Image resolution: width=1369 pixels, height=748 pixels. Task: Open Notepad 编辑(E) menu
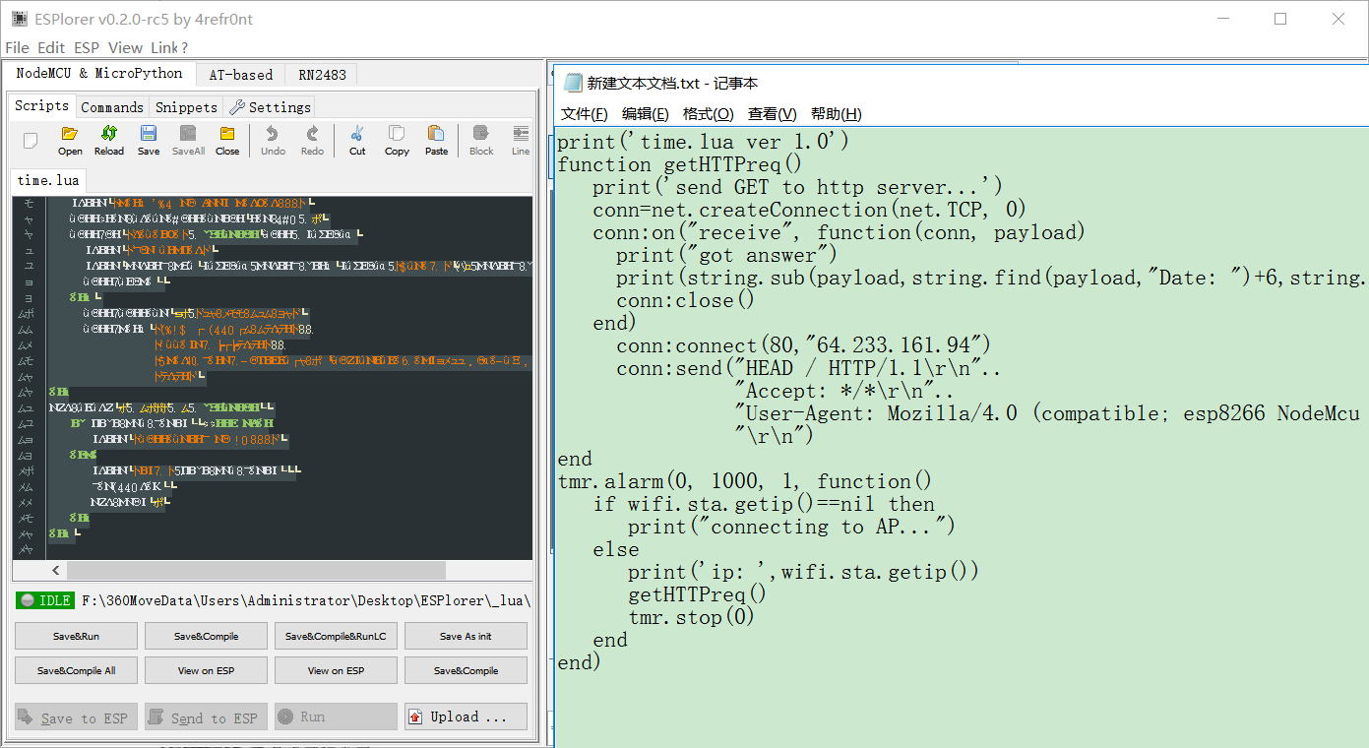tap(645, 114)
